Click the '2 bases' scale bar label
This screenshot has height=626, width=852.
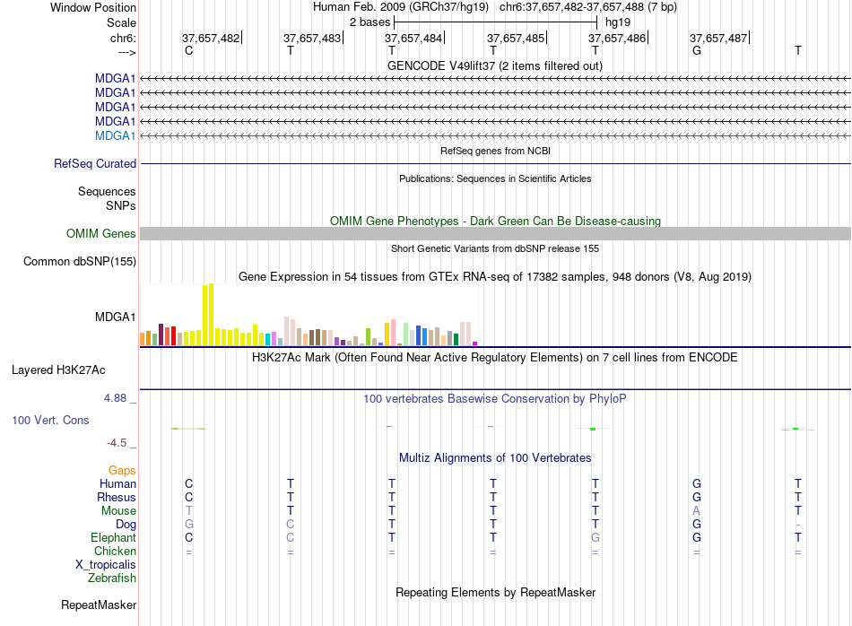tap(369, 22)
